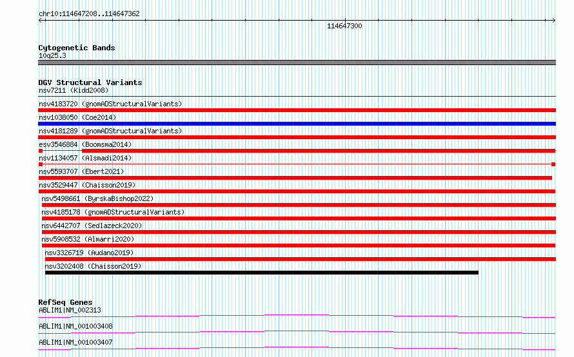Select the 10q25.3 band label
This screenshot has width=574, height=357.
pyautogui.click(x=52, y=55)
